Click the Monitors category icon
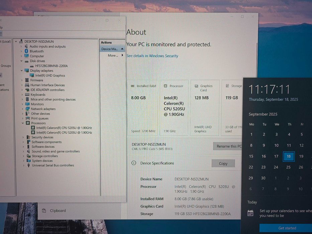 coord(27,104)
